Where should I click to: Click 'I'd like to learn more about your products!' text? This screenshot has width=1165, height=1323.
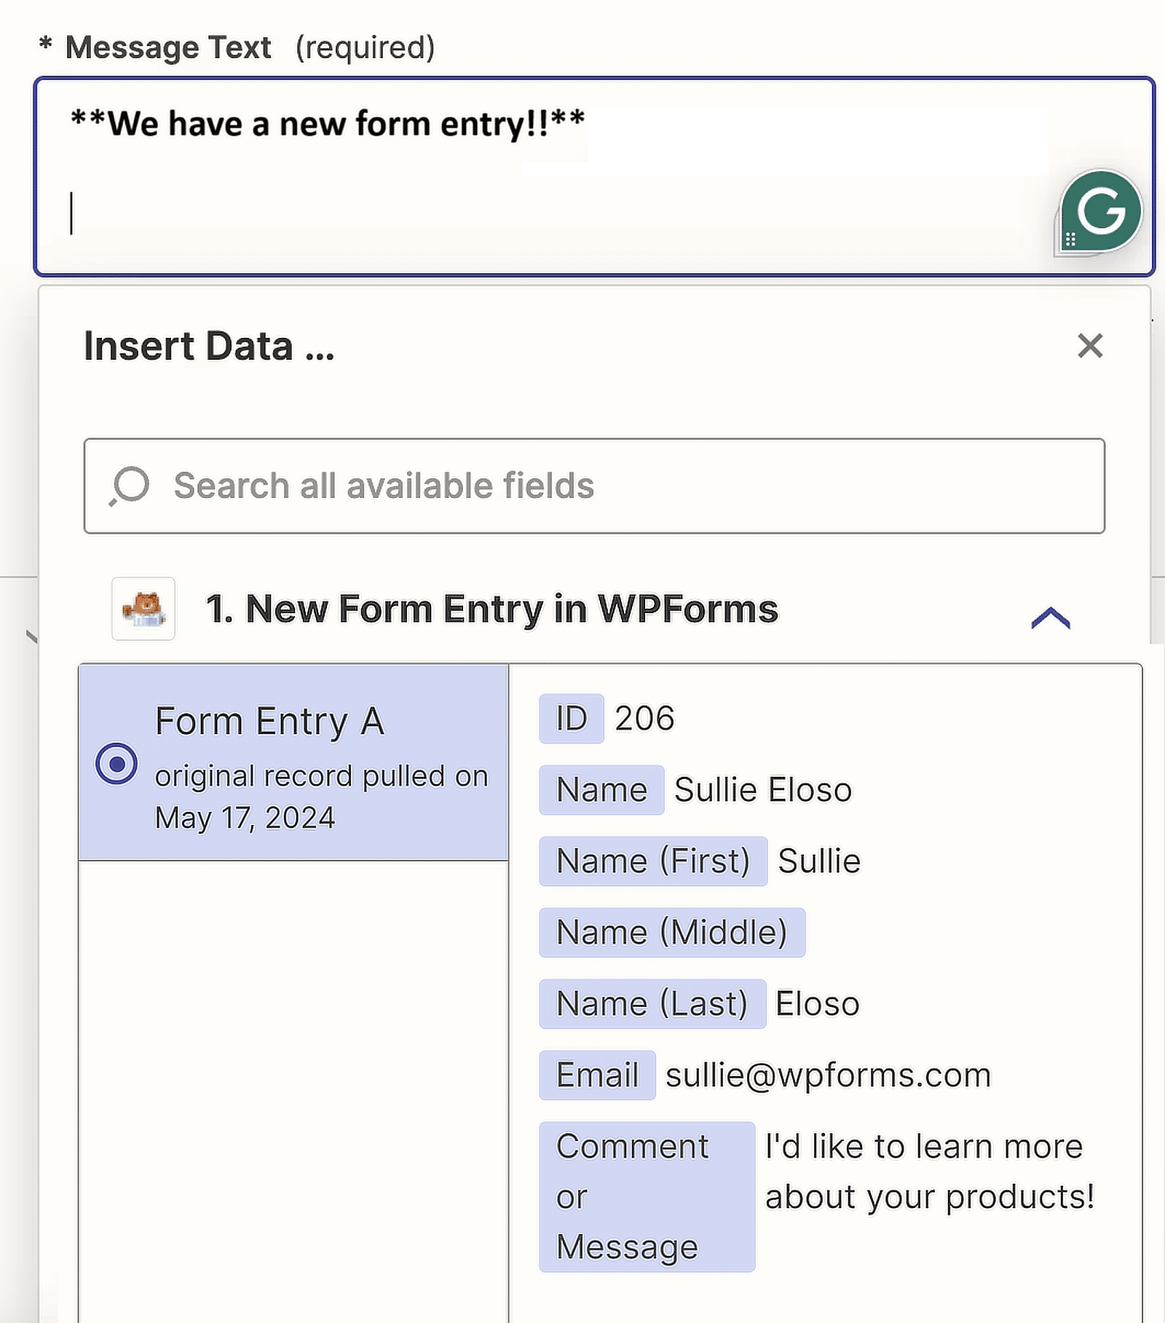[929, 1172]
